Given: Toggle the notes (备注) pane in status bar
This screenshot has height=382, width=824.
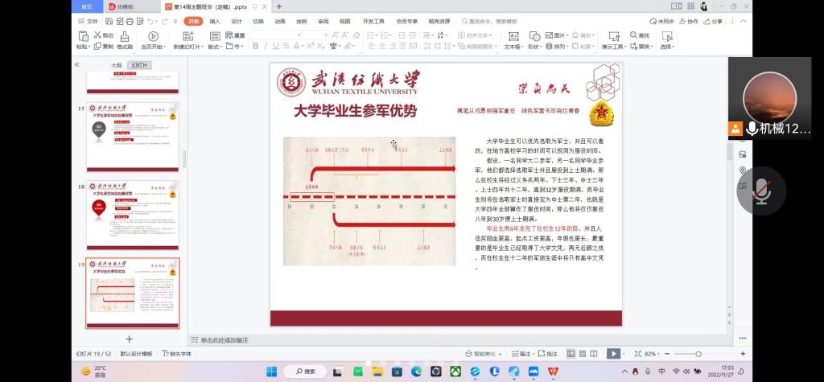Looking at the screenshot, I should tap(522, 354).
